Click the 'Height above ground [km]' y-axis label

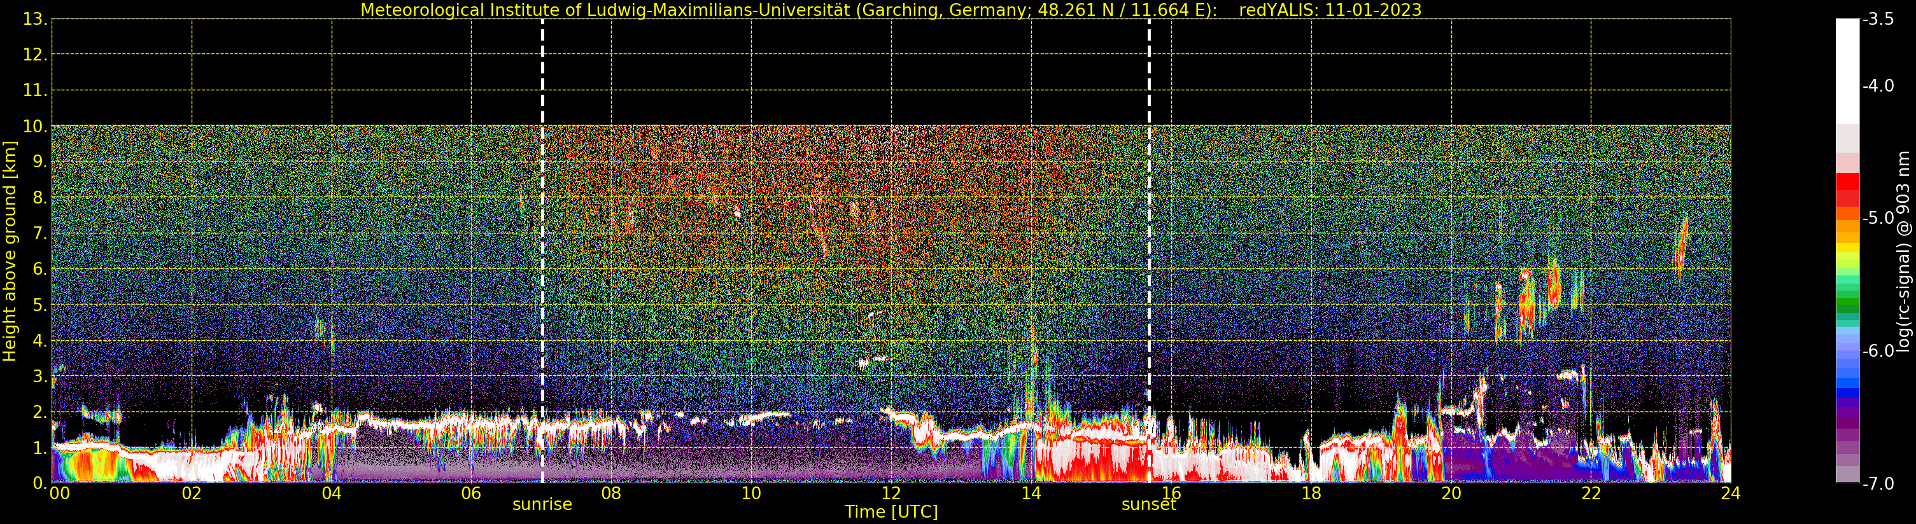click(10, 251)
